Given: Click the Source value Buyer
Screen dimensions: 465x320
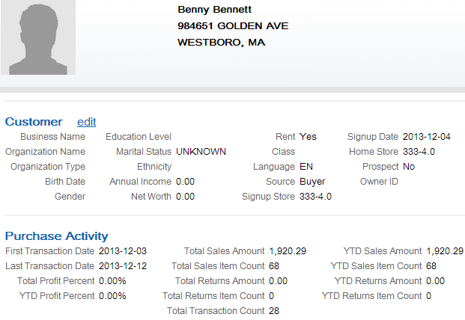Looking at the screenshot, I should click(x=312, y=182).
